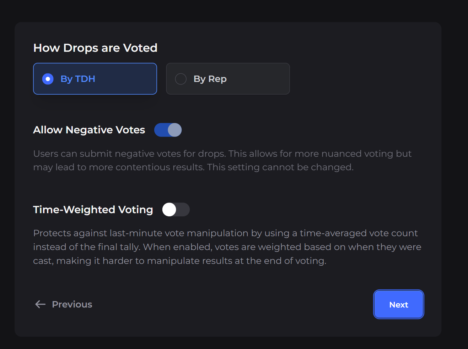Click the negative votes description paragraph
This screenshot has height=349, width=468.
222,160
